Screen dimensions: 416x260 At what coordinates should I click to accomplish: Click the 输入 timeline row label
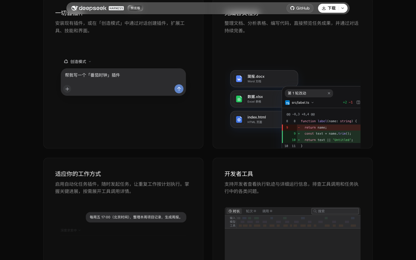233,218
